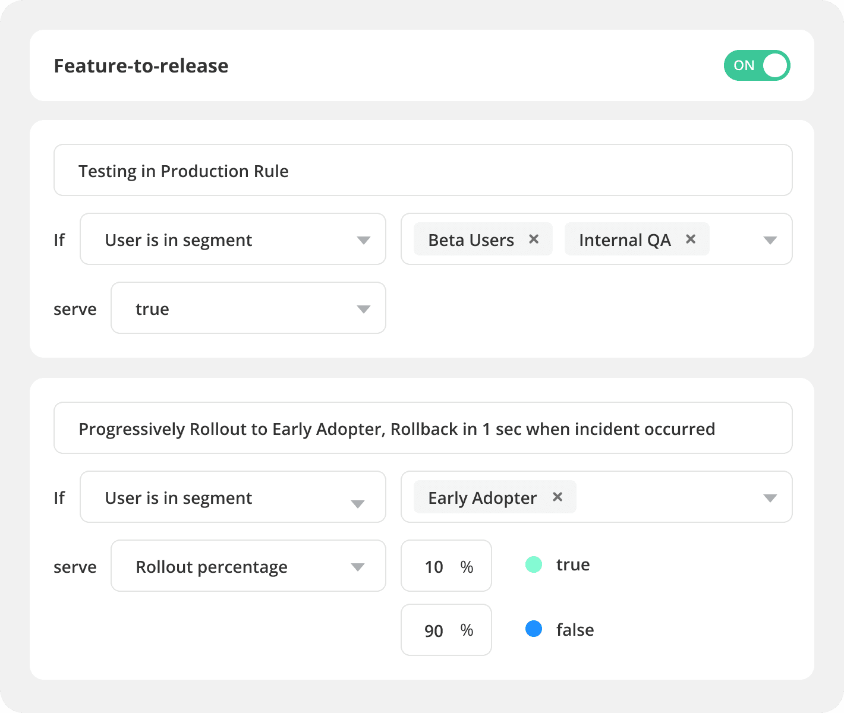Click the blue false color dot
Screen dimensions: 844x713
pyautogui.click(x=534, y=629)
